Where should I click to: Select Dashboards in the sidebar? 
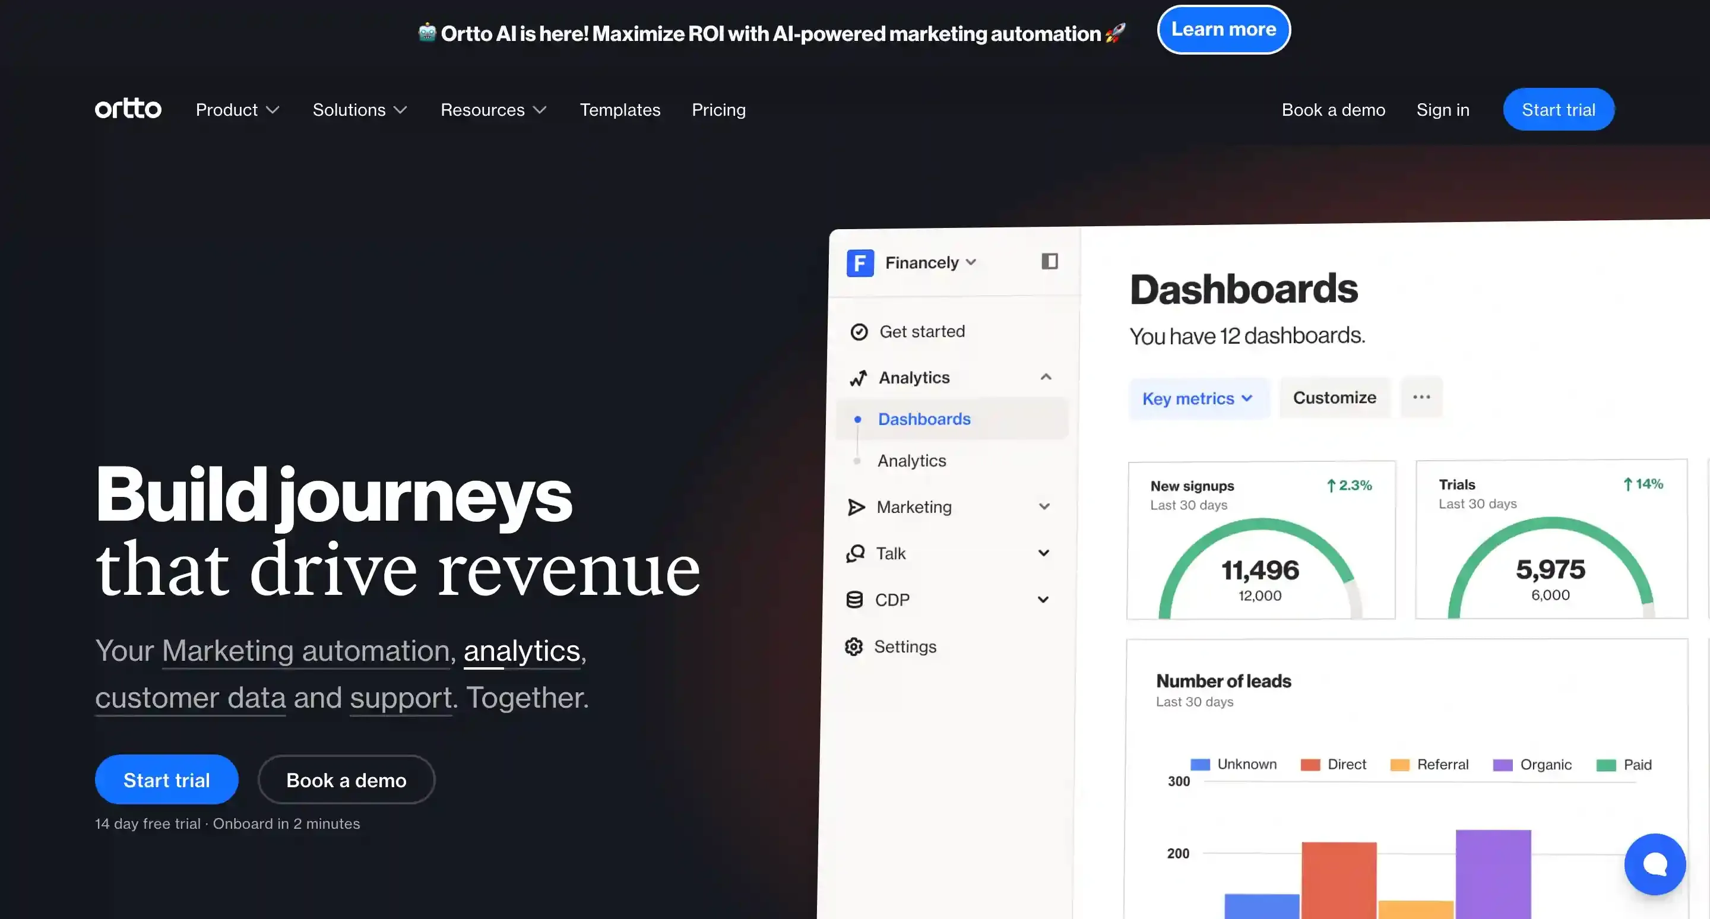pyautogui.click(x=952, y=419)
